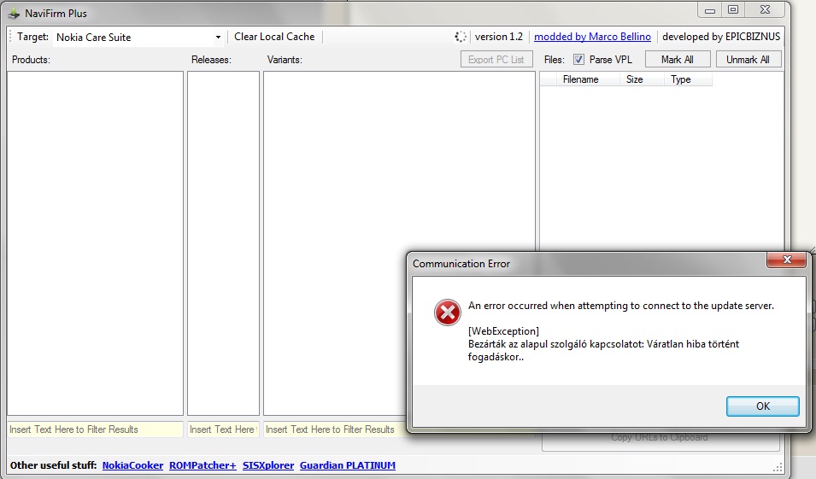
Task: Toggle the Parse VPL checkbox
Action: click(x=578, y=59)
